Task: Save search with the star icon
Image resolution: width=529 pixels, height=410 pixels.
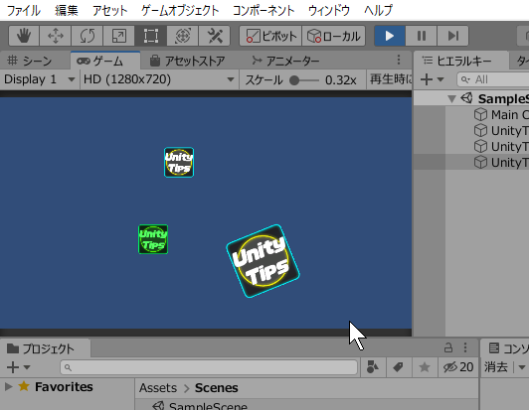Action: tap(425, 367)
